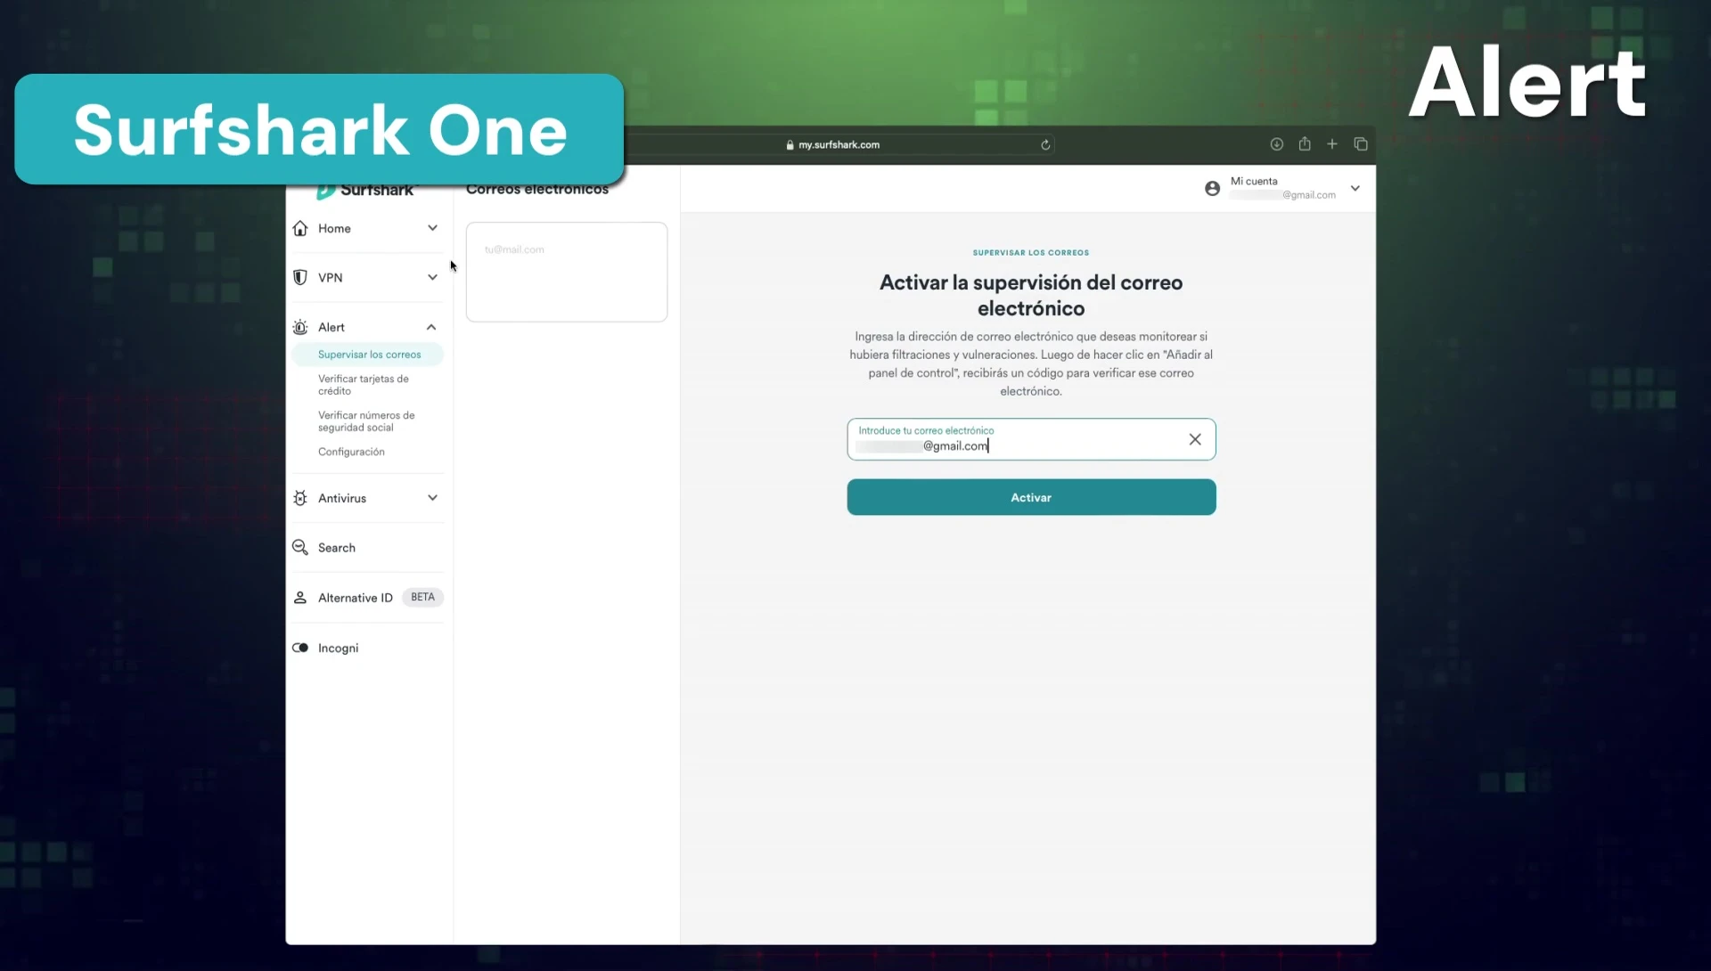The image size is (1711, 971).
Task: Expand the Antivirus menu chevron
Action: point(432,498)
